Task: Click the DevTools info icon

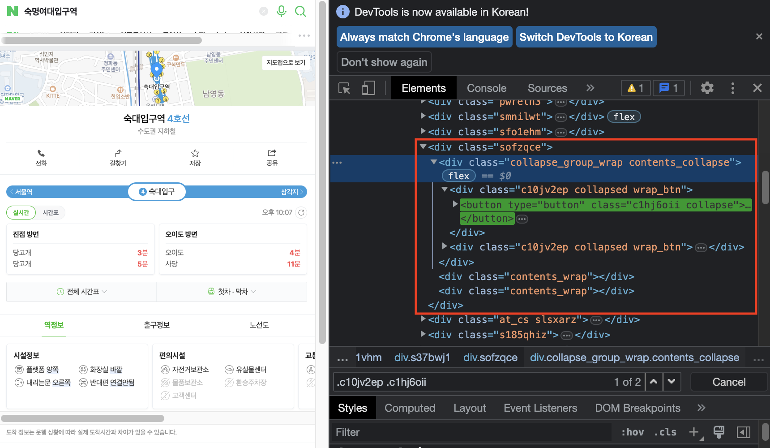Action: 342,12
